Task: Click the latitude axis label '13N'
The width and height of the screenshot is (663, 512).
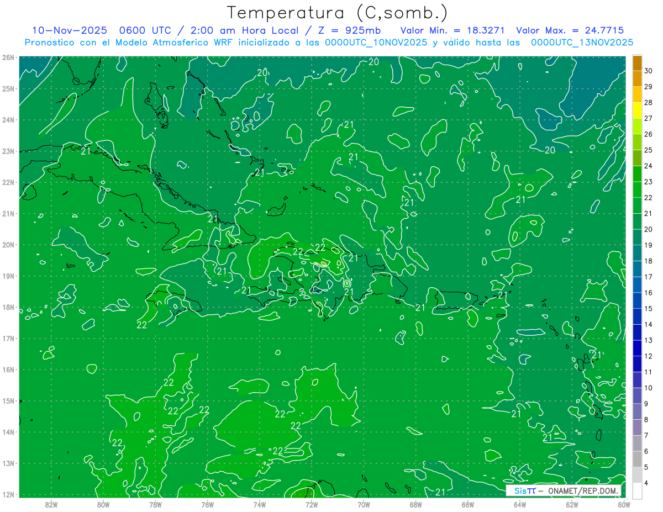Action: (8, 463)
